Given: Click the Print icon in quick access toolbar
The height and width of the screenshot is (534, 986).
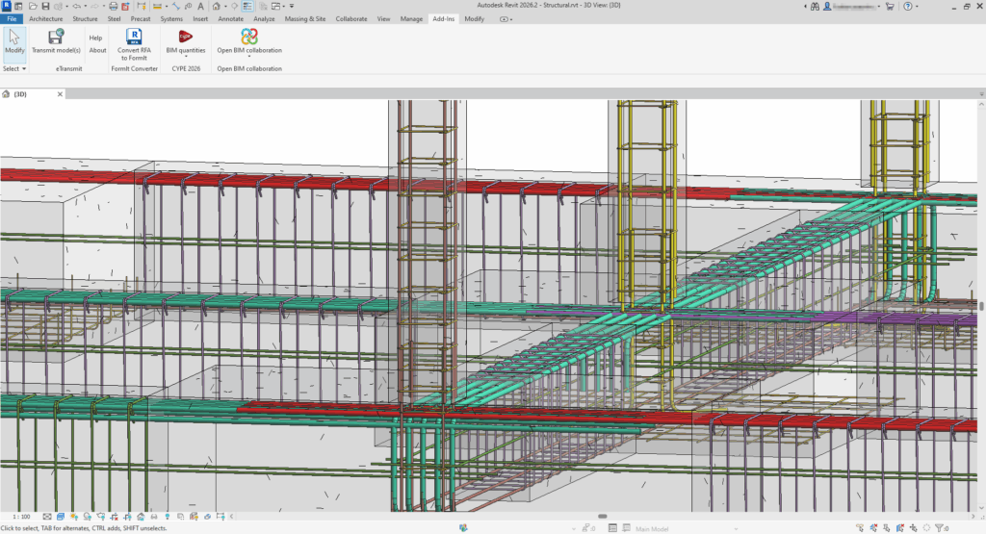Looking at the screenshot, I should pyautogui.click(x=113, y=6).
